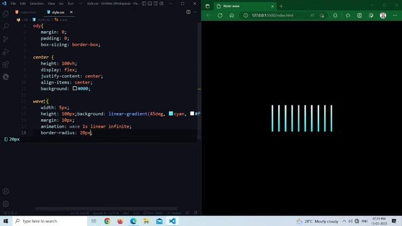Open the Run menu
Viewport: 402px width, 226px height.
pos(71,4)
